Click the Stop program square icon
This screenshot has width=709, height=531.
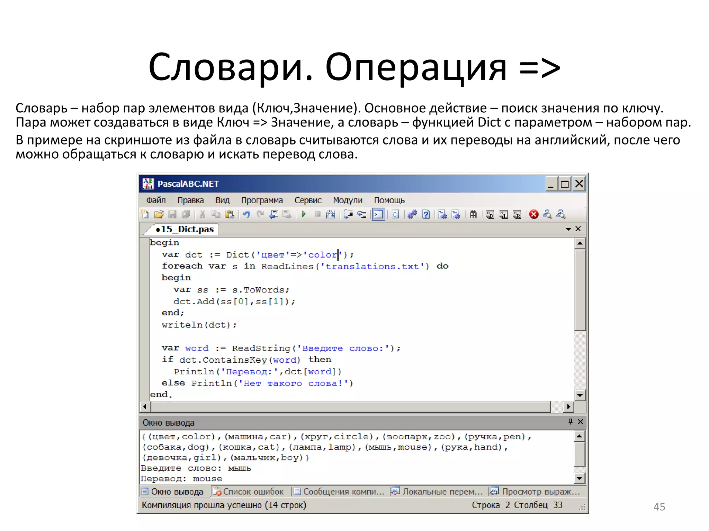317,214
